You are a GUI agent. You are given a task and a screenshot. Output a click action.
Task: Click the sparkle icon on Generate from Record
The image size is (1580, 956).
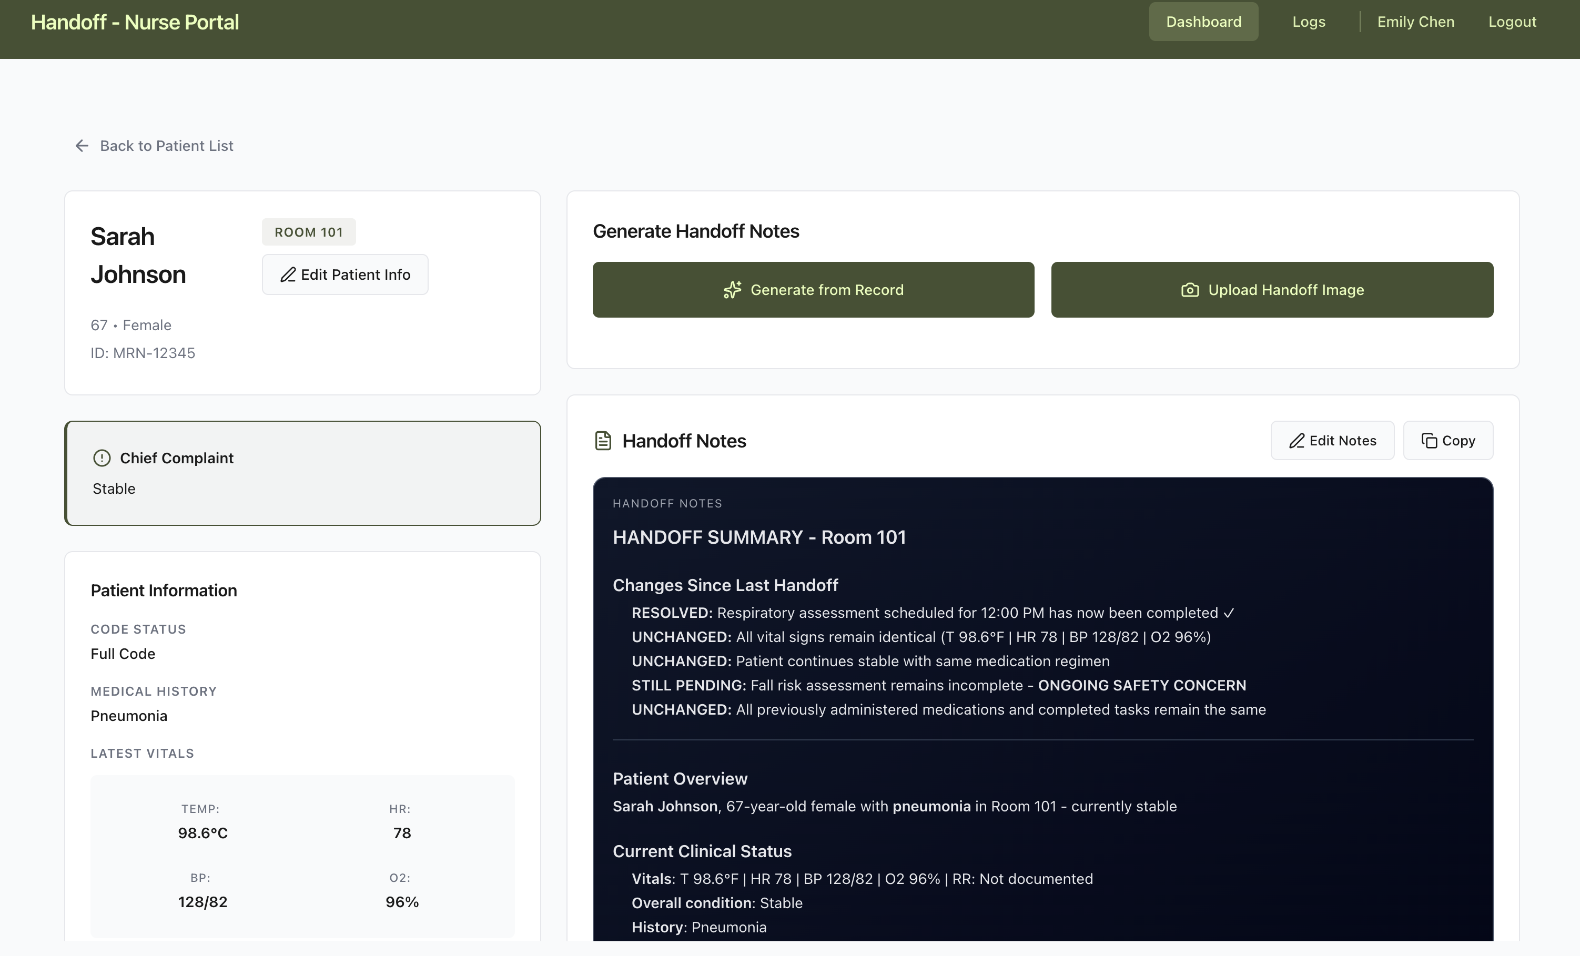tap(732, 290)
